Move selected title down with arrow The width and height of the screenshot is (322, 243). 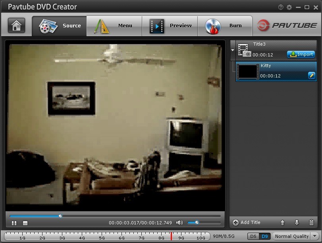click(x=297, y=223)
